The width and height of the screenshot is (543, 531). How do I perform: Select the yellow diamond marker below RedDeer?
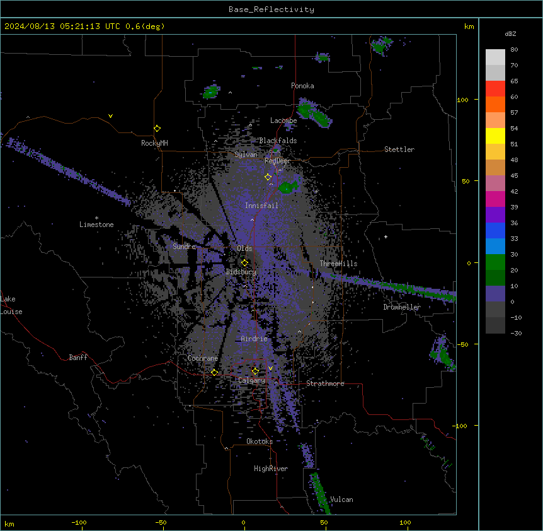[x=268, y=177]
